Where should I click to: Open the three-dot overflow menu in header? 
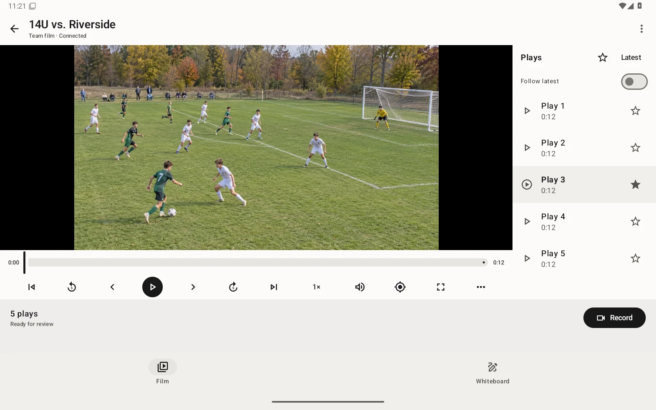point(642,29)
